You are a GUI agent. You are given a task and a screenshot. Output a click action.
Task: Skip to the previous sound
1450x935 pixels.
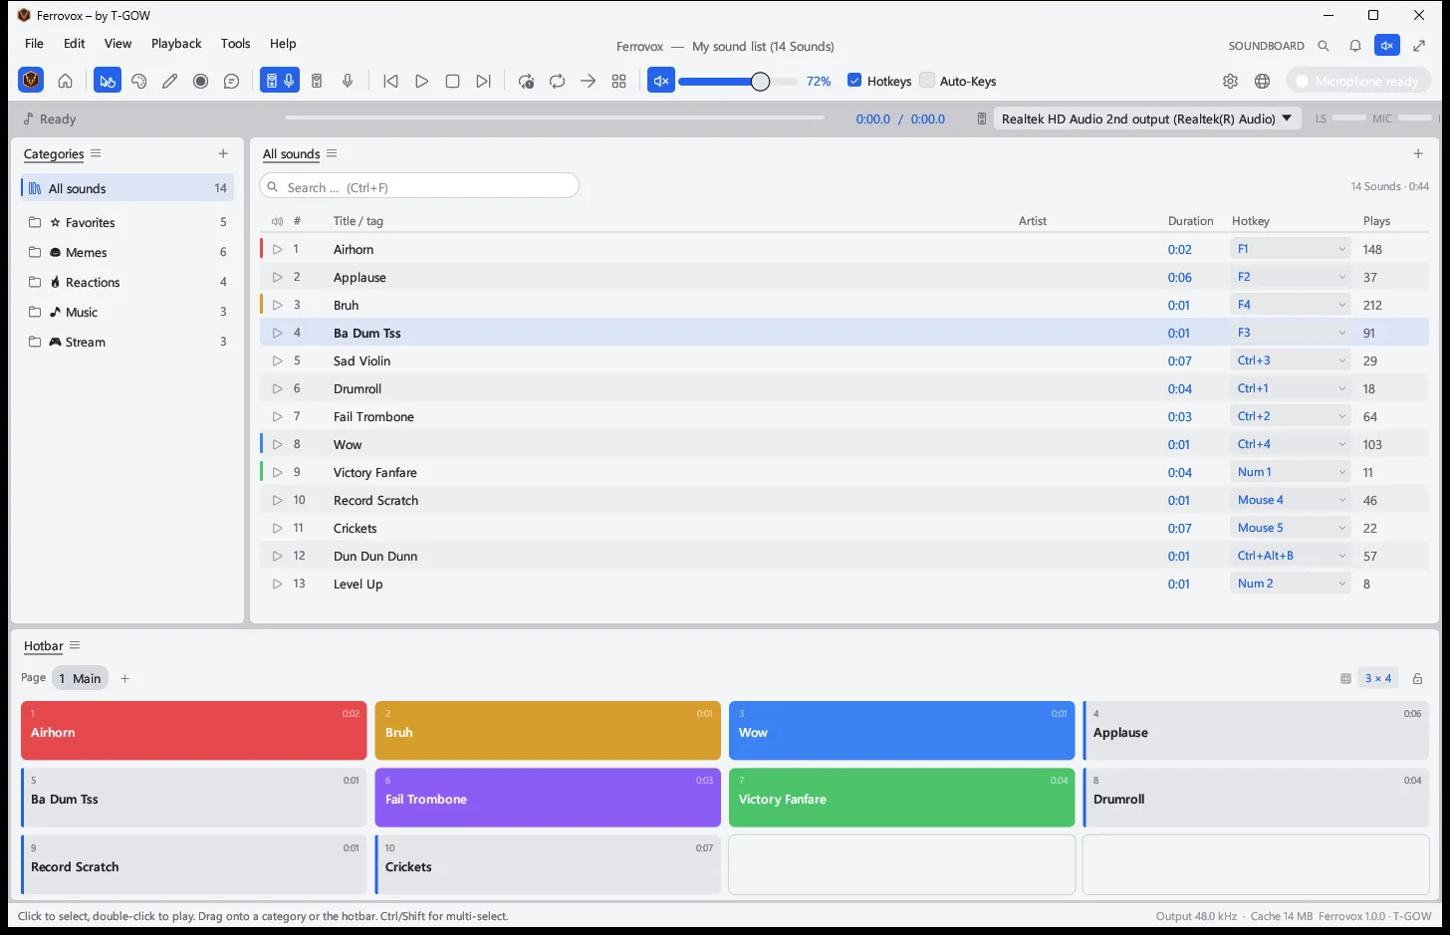[x=390, y=81]
